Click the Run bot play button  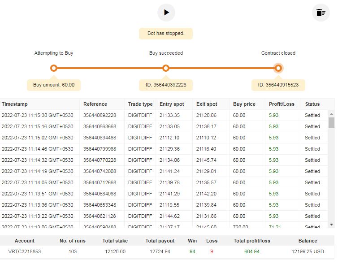(166, 13)
